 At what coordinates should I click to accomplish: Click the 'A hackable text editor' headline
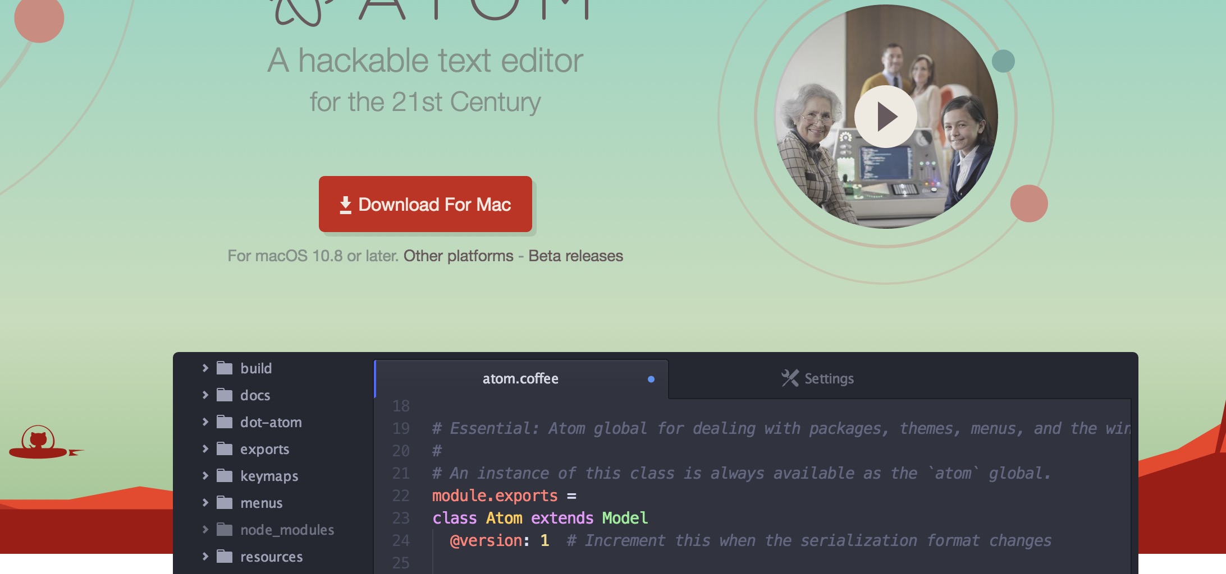[425, 61]
